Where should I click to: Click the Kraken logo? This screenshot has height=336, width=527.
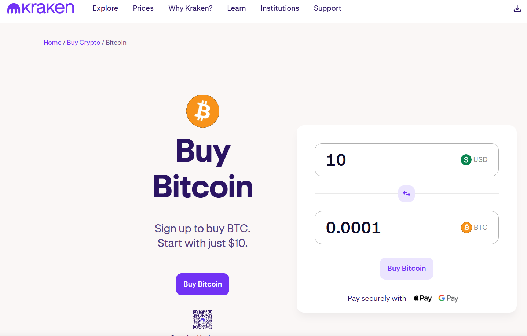pyautogui.click(x=41, y=8)
